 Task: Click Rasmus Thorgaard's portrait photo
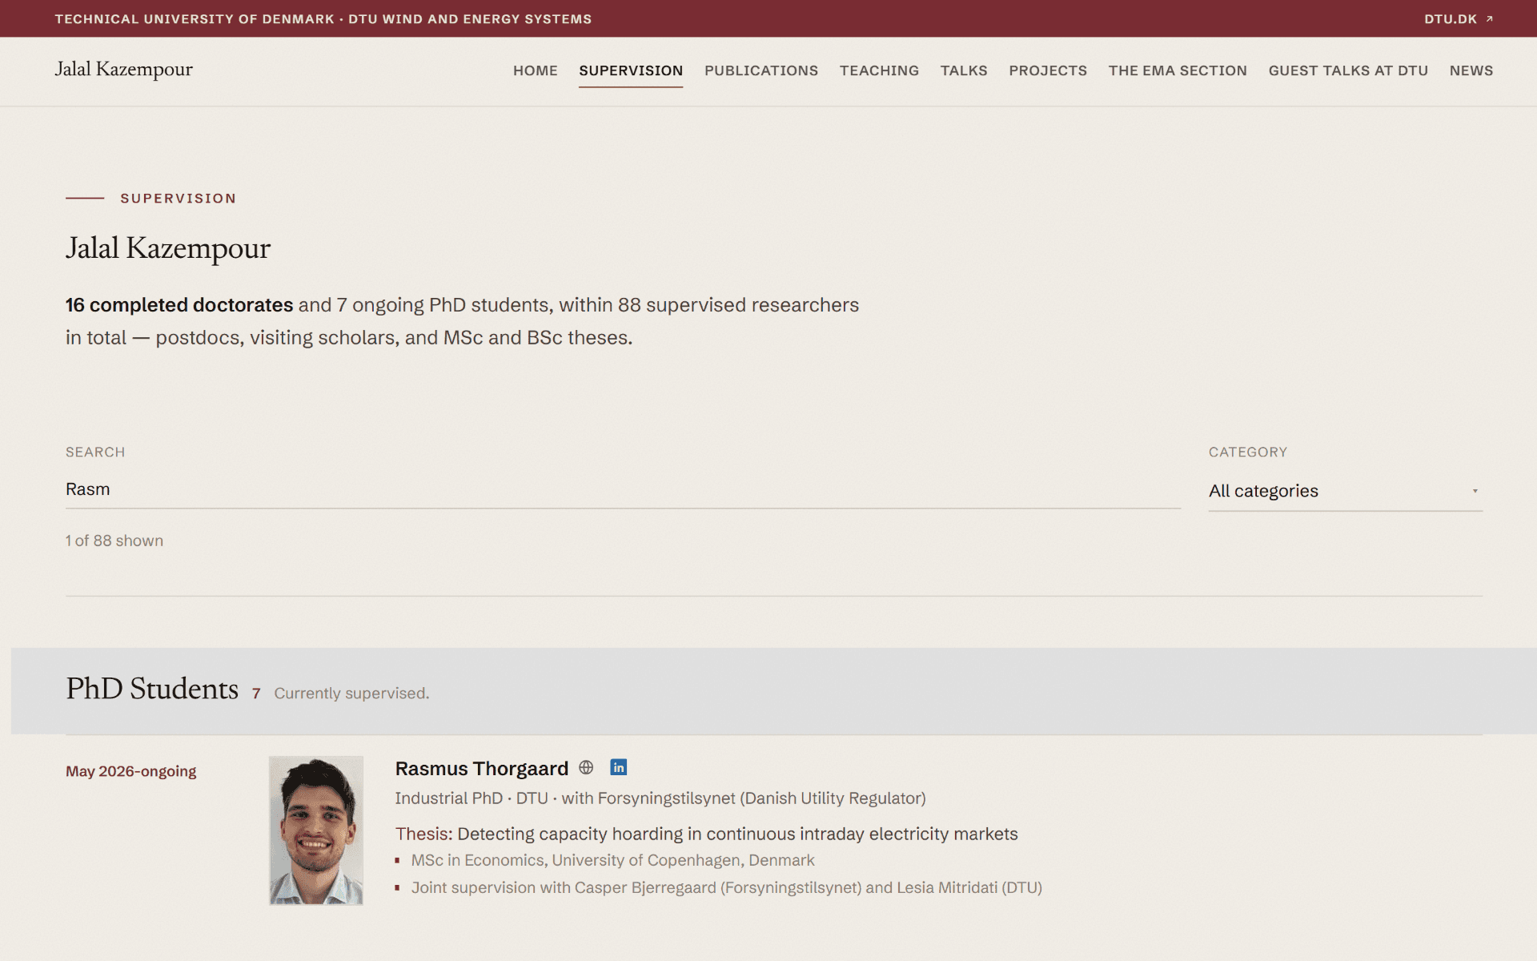click(x=316, y=830)
